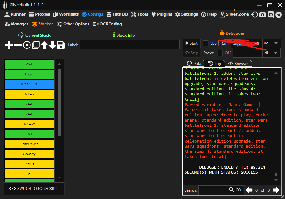Open the Discord icon in top bar

pyautogui.click(x=271, y=14)
